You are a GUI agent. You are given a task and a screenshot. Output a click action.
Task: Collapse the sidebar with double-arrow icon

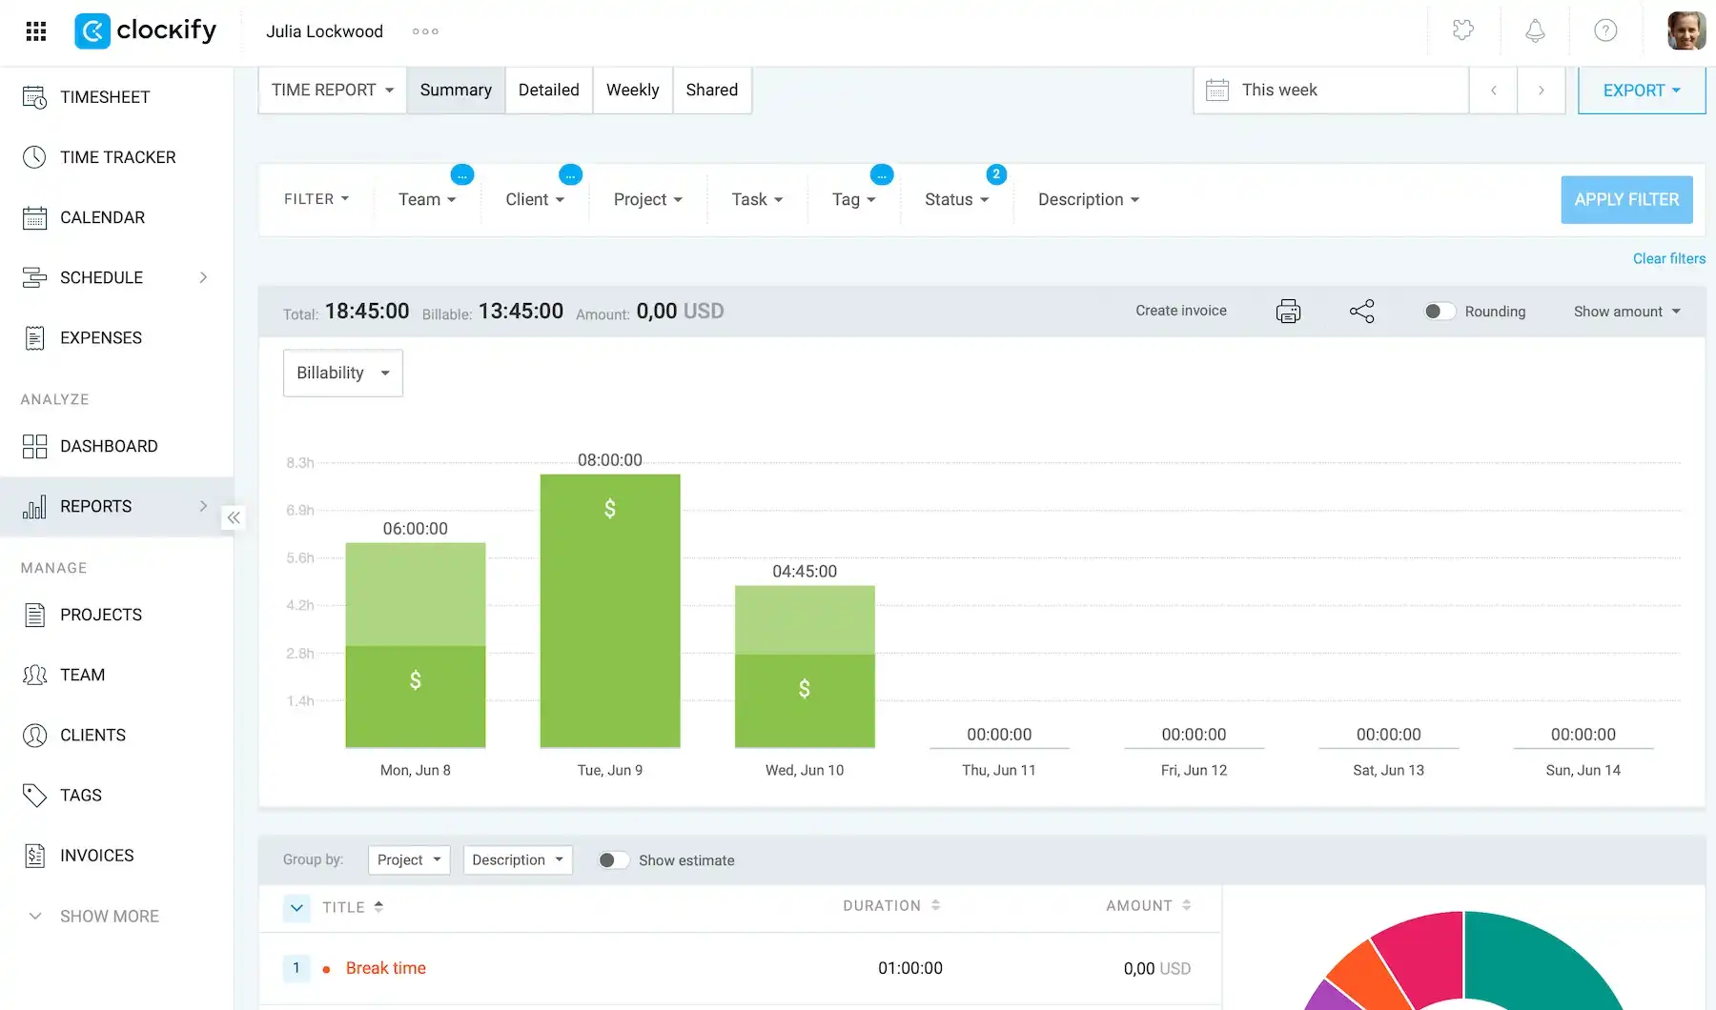(x=234, y=517)
